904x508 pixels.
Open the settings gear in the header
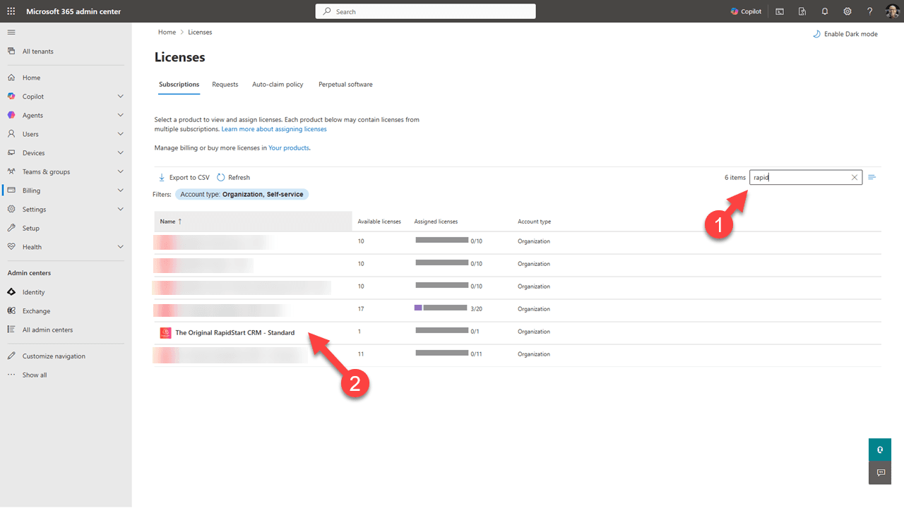coord(847,11)
